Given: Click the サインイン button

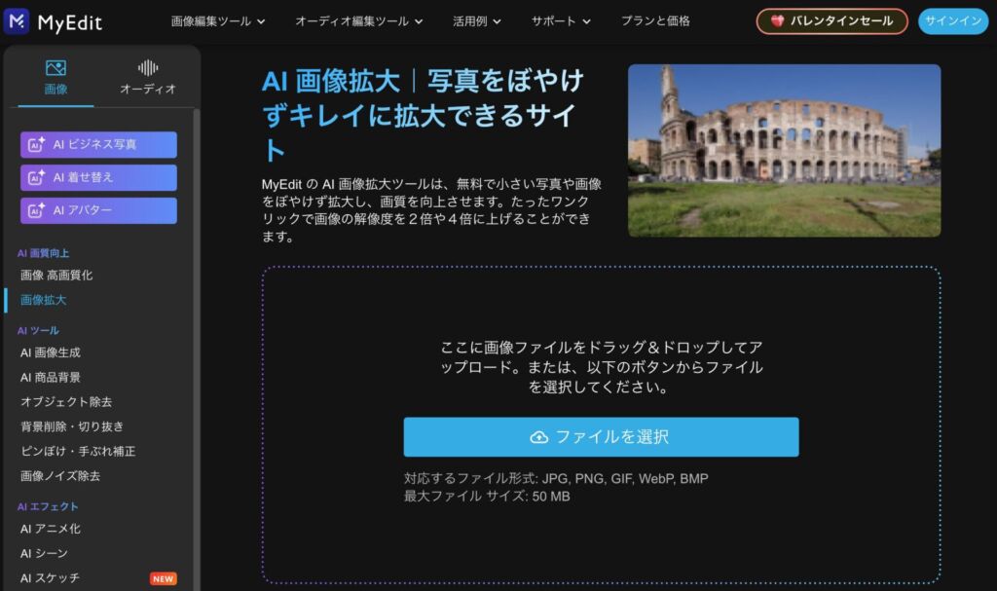Looking at the screenshot, I should 953,21.
